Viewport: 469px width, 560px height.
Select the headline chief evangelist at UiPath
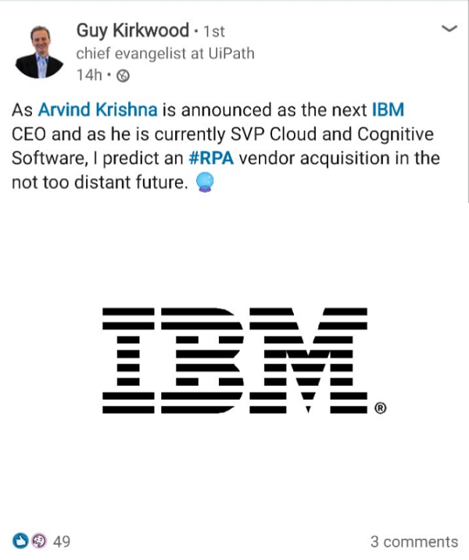165,54
